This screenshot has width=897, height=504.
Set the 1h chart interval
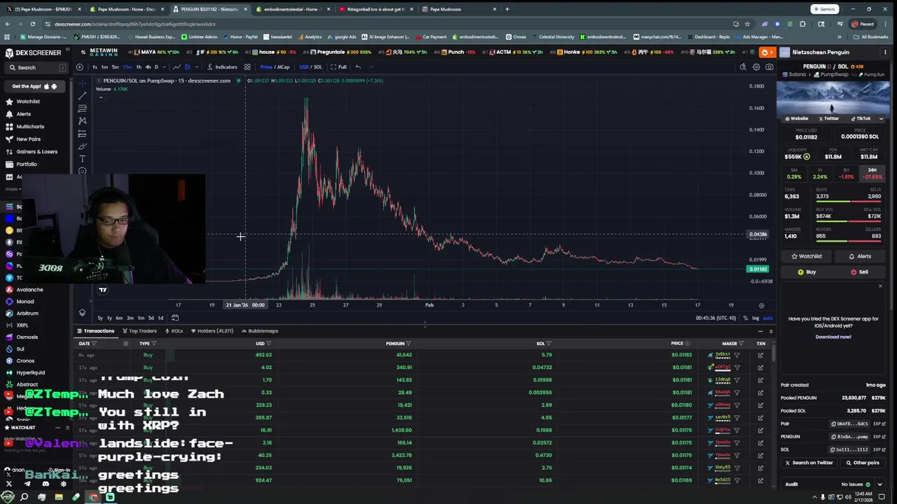tap(139, 67)
